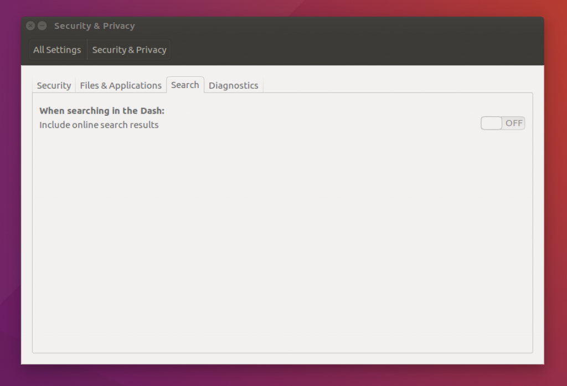This screenshot has height=386, width=567.
Task: Go back to All Settings
Action: tap(57, 50)
